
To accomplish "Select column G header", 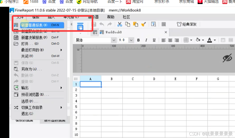I will click(218, 79).
